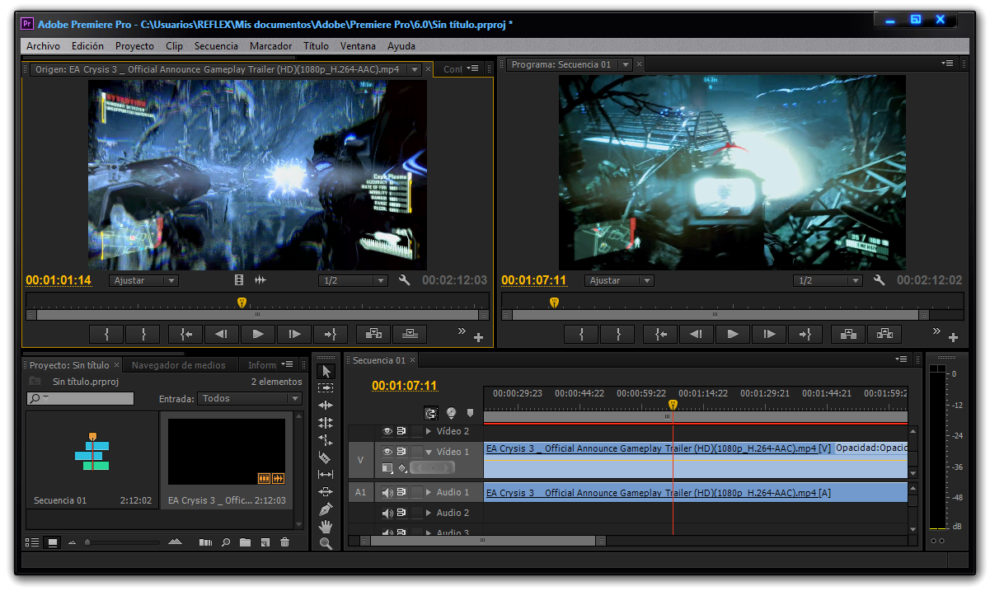The image size is (990, 591).
Task: Add a marker in the timeline header
Action: click(471, 413)
